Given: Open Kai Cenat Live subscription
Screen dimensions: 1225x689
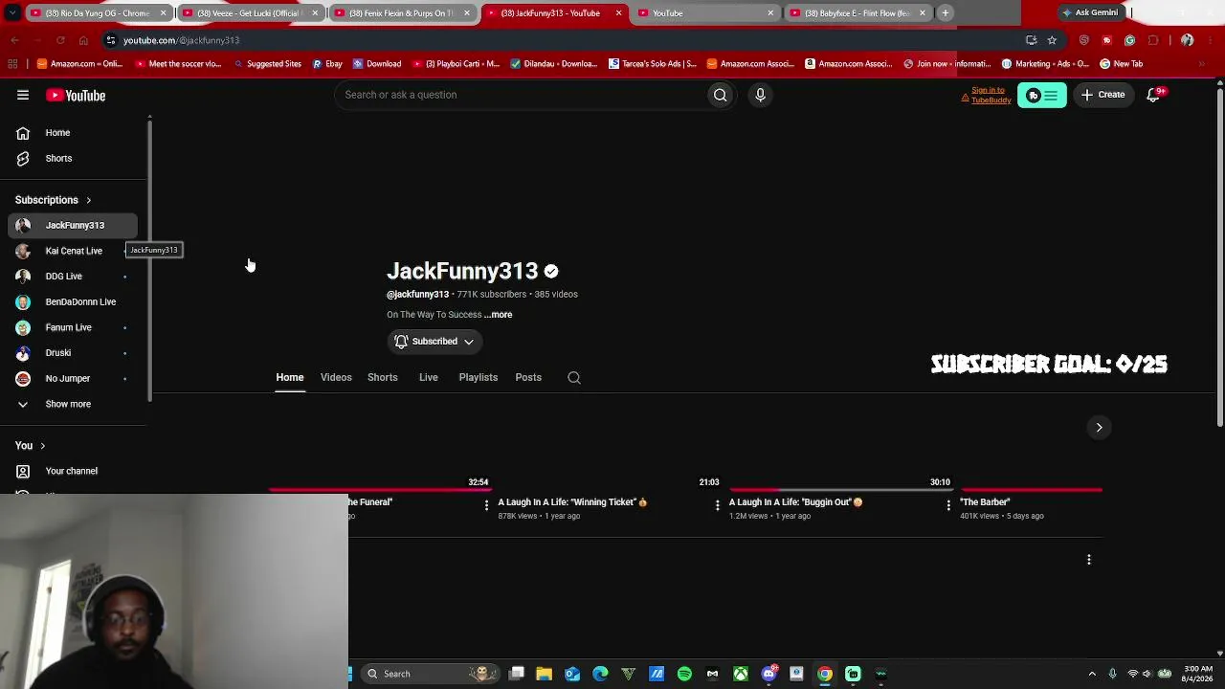Looking at the screenshot, I should click(x=74, y=251).
